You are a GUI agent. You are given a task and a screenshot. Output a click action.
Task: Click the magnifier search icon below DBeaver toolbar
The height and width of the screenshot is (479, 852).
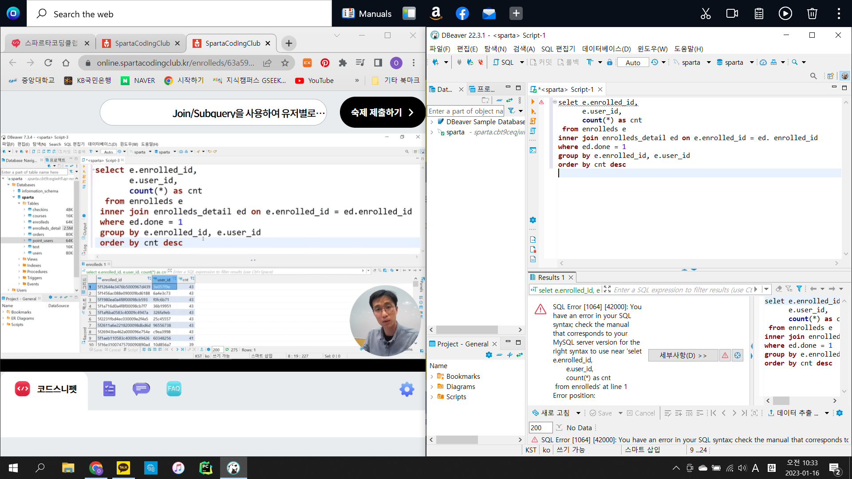pyautogui.click(x=813, y=76)
